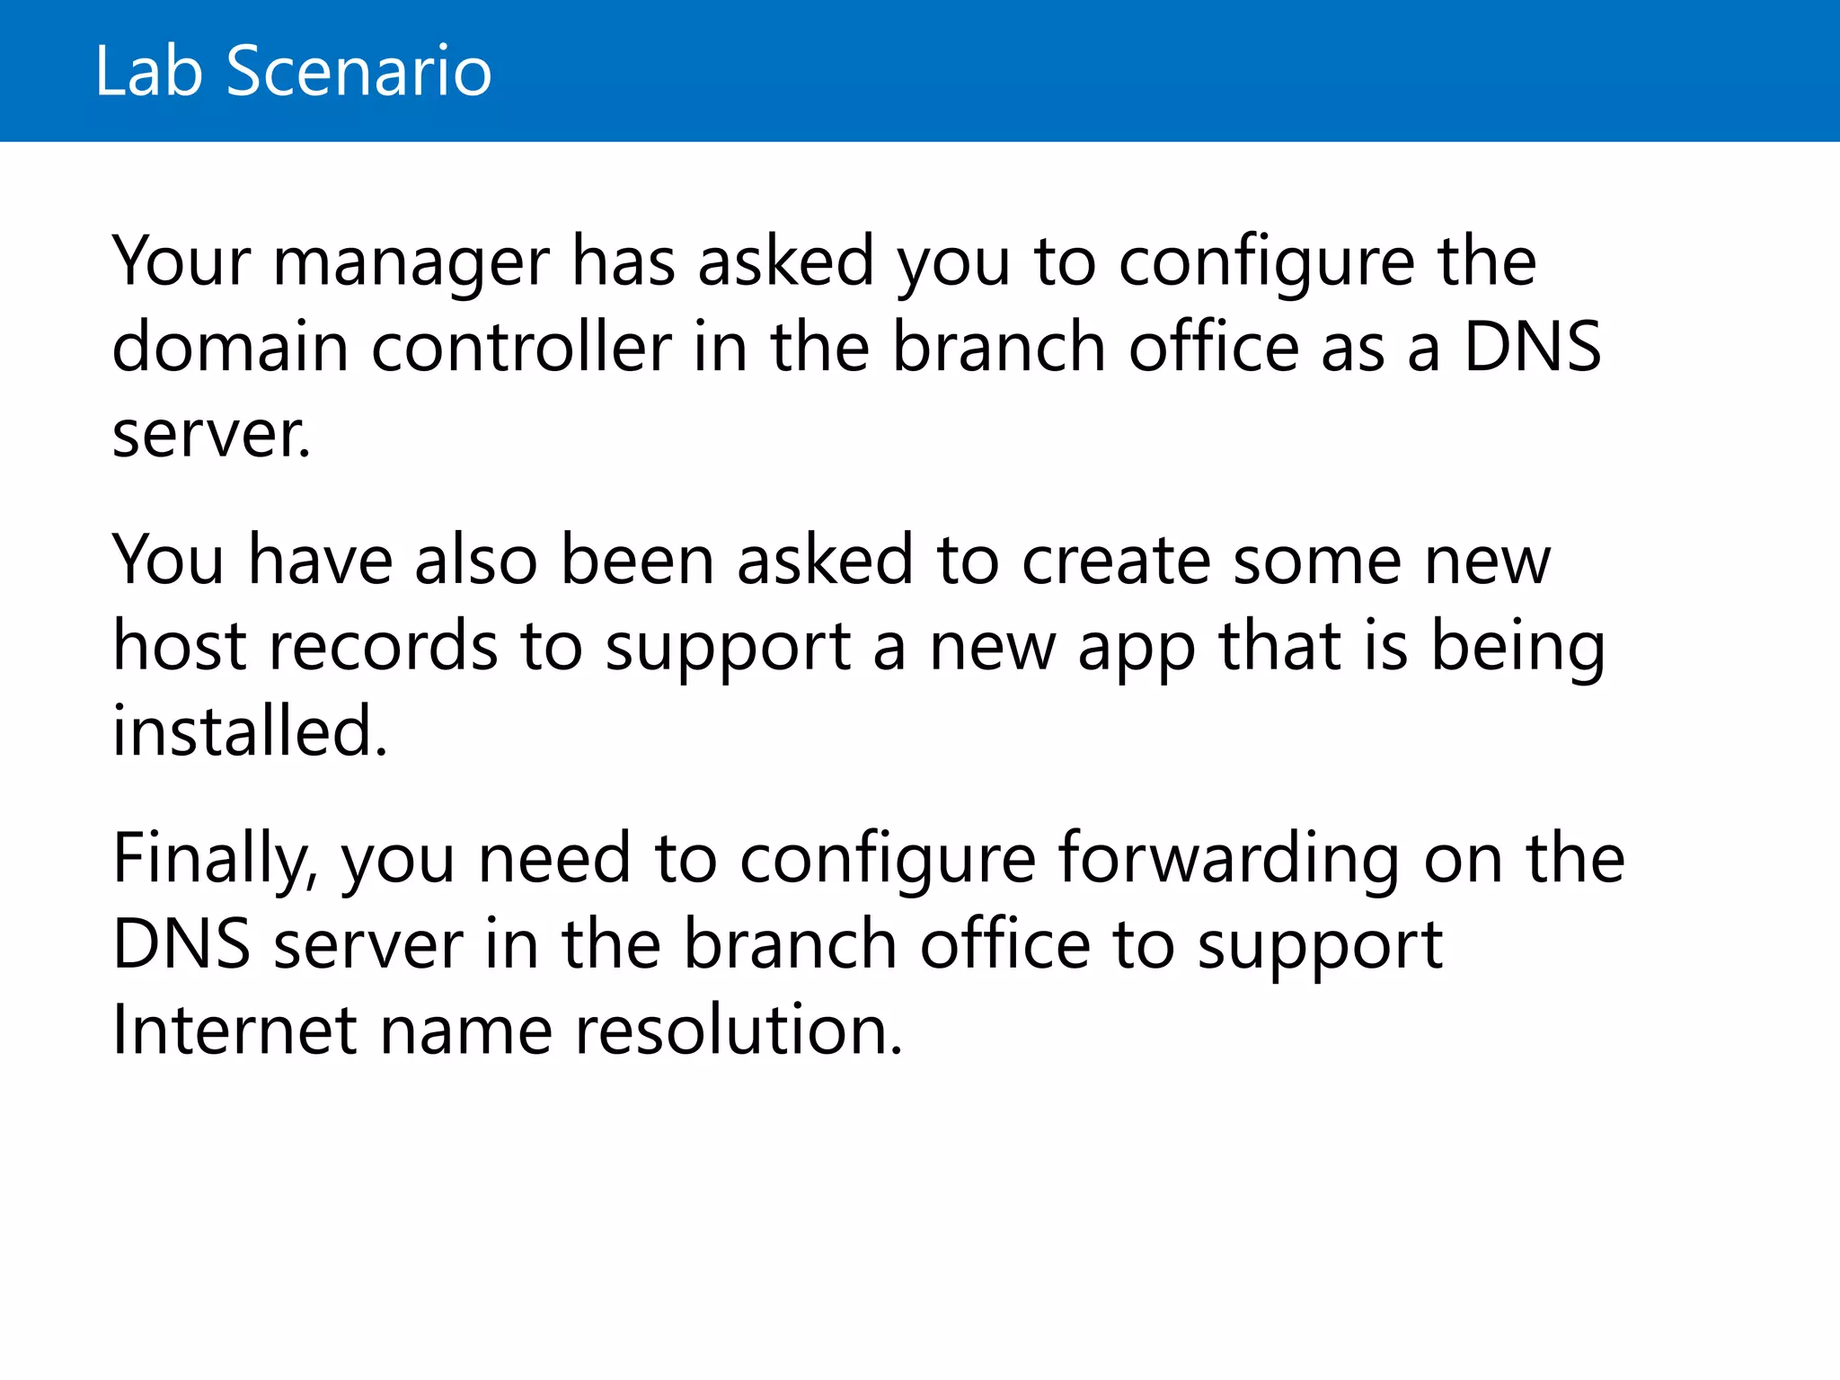The height and width of the screenshot is (1380, 1840).
Task: Click the paragraph starting 'Finally, you need to configure'
Action: 868,943
